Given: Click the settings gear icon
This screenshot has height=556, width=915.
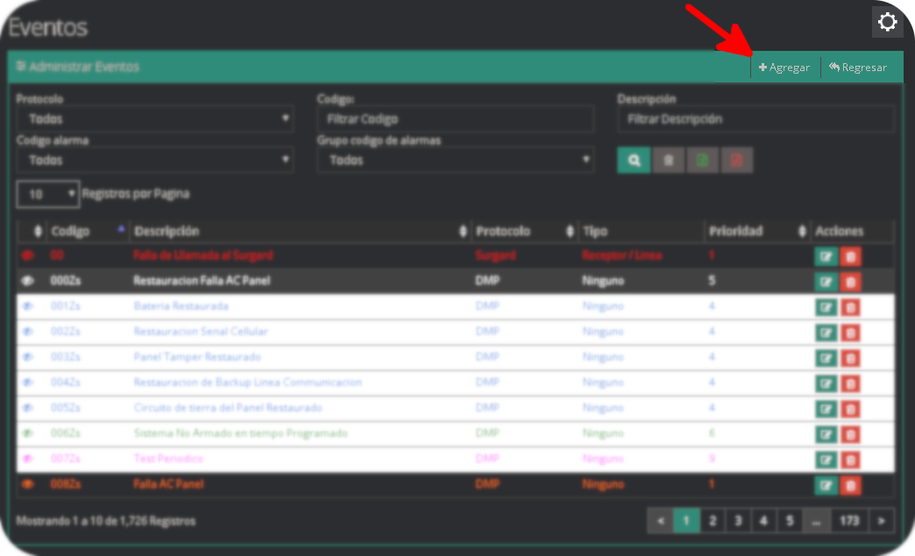Looking at the screenshot, I should (887, 22).
